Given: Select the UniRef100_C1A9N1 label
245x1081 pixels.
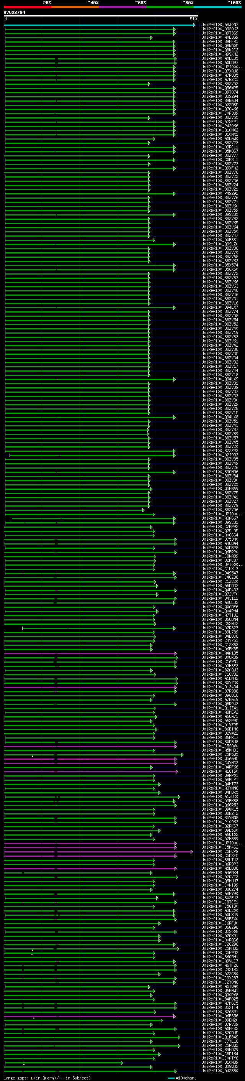Looking at the screenshot, I should click(x=220, y=662).
